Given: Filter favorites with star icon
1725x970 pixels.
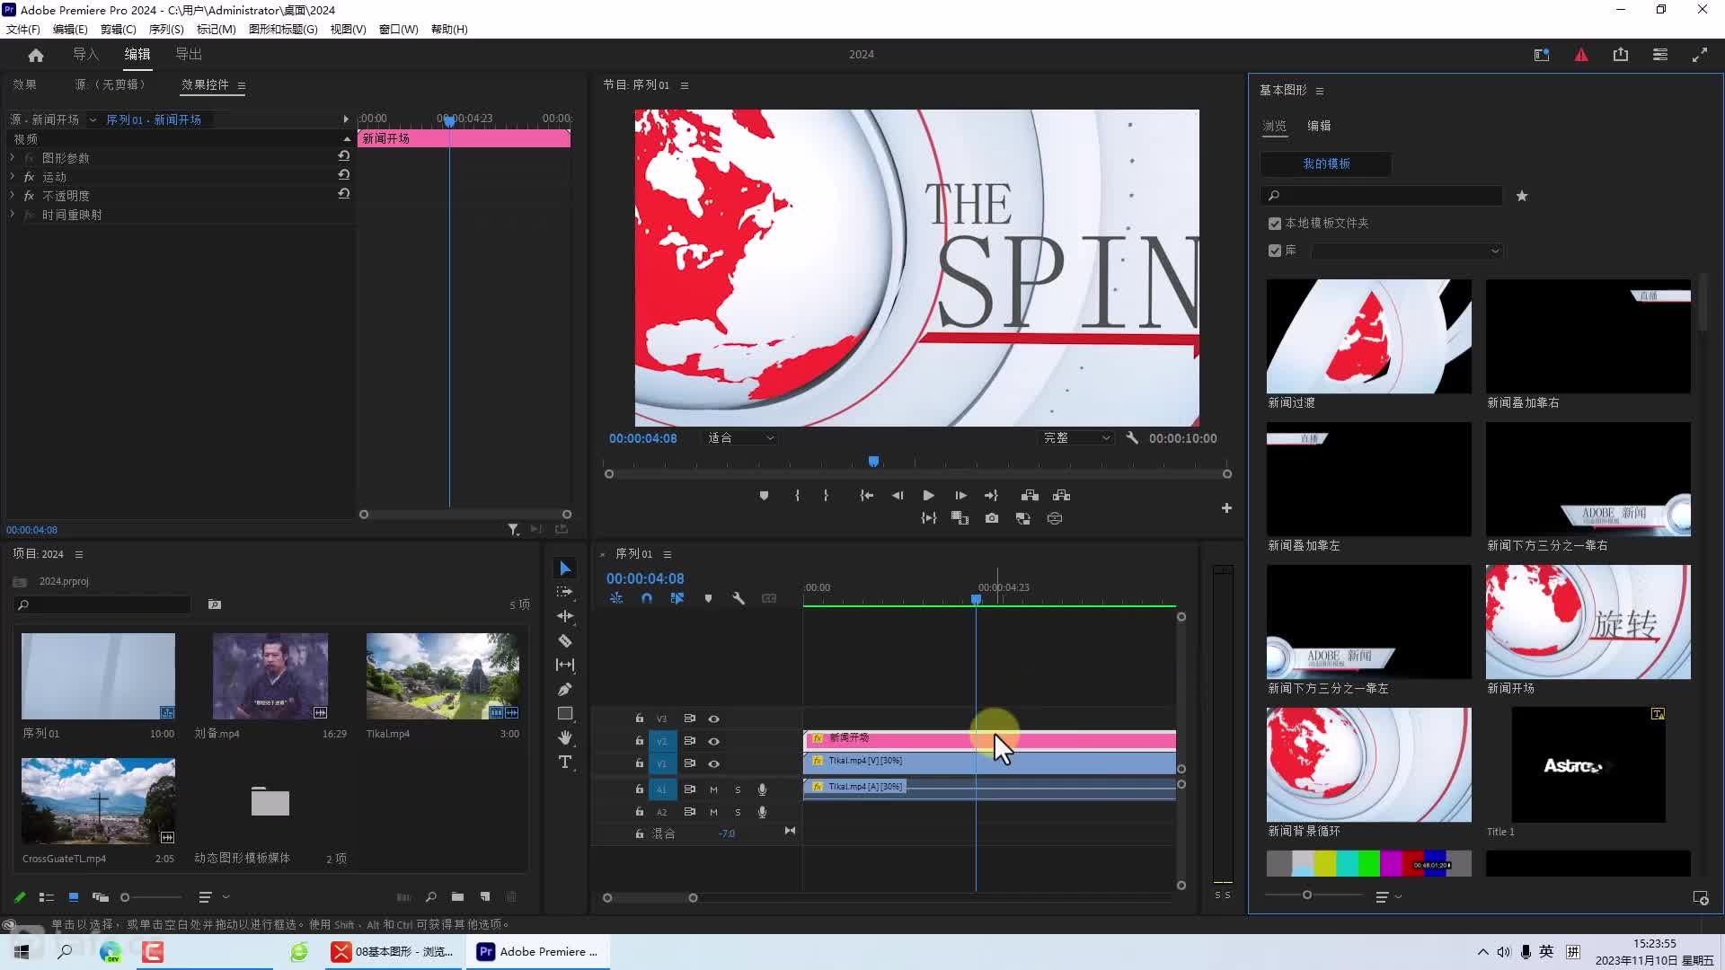Looking at the screenshot, I should coord(1522,196).
